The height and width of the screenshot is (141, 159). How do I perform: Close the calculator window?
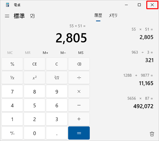point(152,5)
